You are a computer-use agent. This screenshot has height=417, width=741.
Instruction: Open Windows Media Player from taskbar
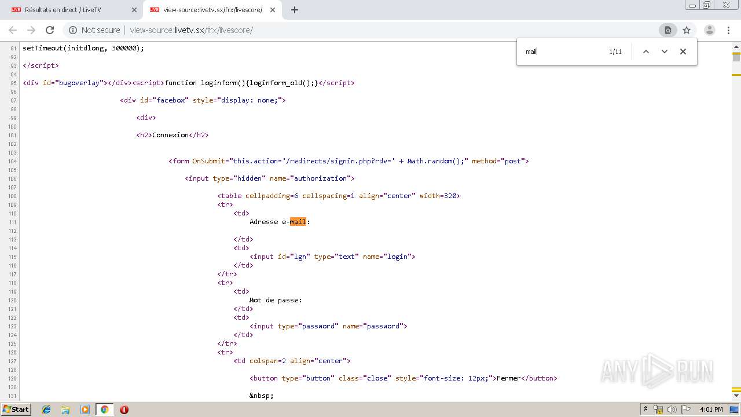[x=85, y=409]
